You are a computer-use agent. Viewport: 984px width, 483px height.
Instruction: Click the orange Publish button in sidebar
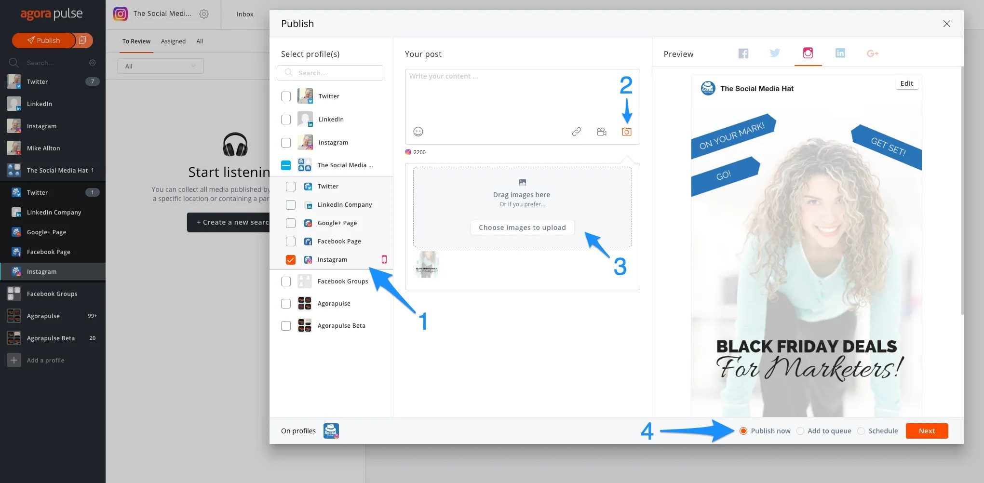pos(44,40)
